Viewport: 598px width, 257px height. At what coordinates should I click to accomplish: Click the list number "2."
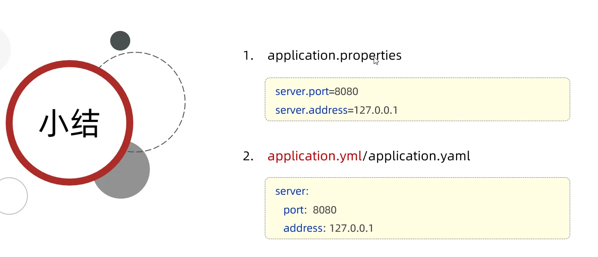248,156
